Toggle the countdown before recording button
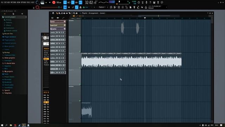 pos(73,2)
